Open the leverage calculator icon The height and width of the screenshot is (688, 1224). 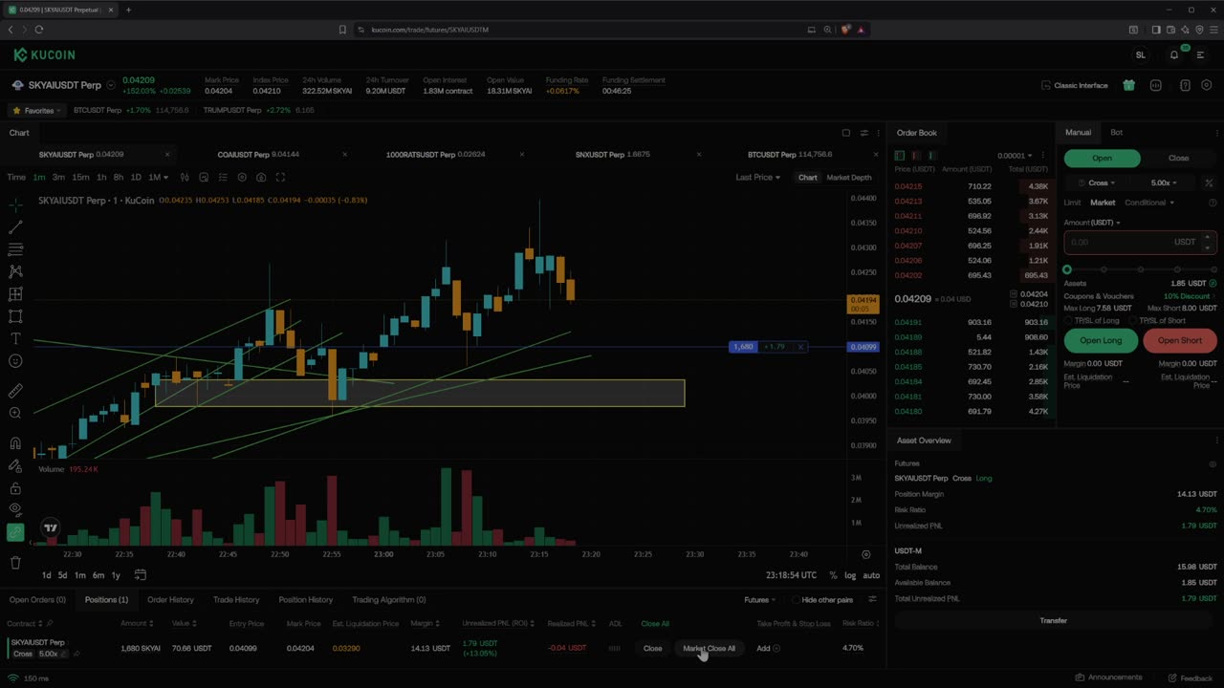(1209, 183)
